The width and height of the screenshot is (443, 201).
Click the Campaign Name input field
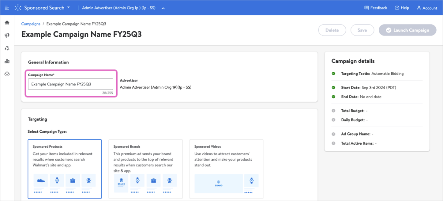click(x=70, y=84)
